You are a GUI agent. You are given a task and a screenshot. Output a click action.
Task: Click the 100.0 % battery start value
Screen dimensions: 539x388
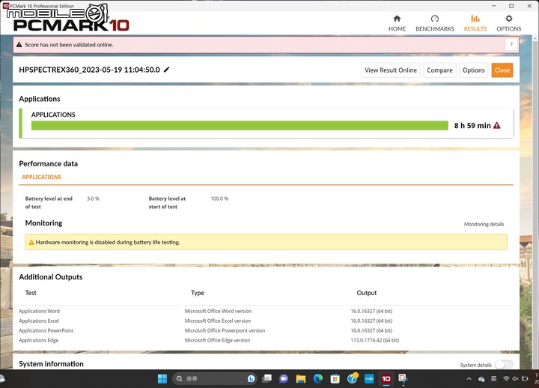click(219, 198)
